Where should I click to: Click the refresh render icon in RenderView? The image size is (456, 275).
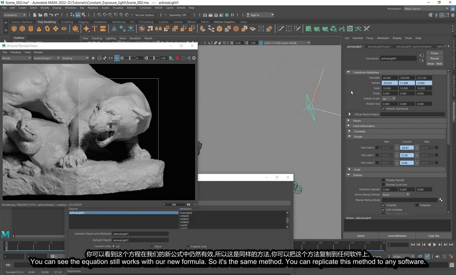(x=183, y=58)
